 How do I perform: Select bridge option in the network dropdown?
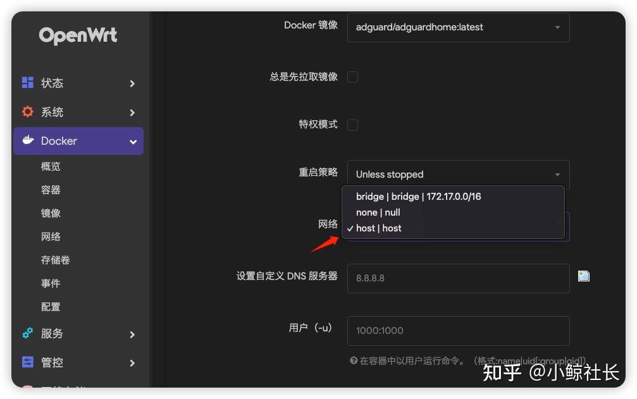(x=418, y=197)
